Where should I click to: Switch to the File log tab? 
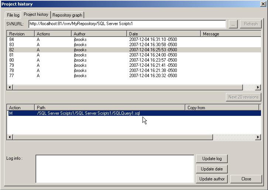coord(12,15)
